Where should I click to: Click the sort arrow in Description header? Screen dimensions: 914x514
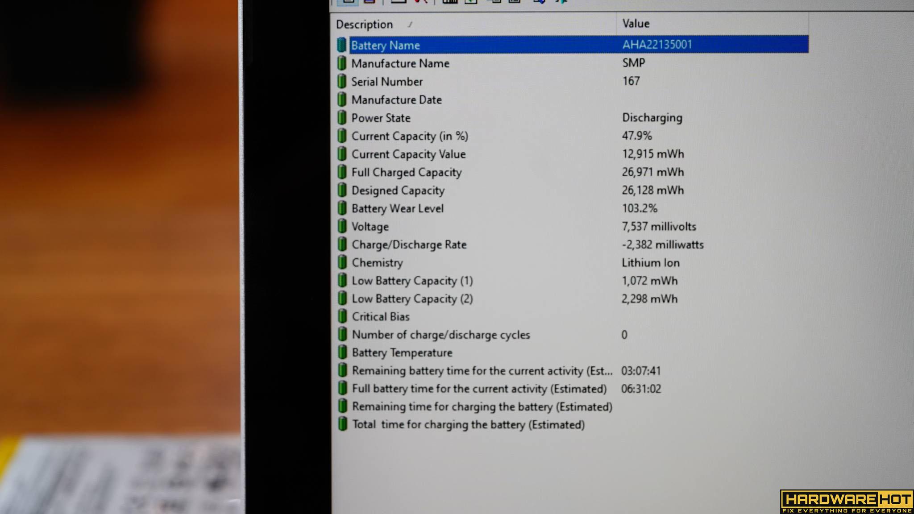(x=410, y=25)
